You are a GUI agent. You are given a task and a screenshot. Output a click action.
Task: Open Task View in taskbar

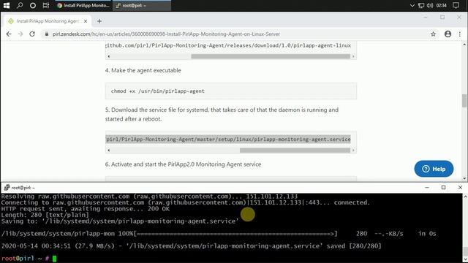point(45,5)
